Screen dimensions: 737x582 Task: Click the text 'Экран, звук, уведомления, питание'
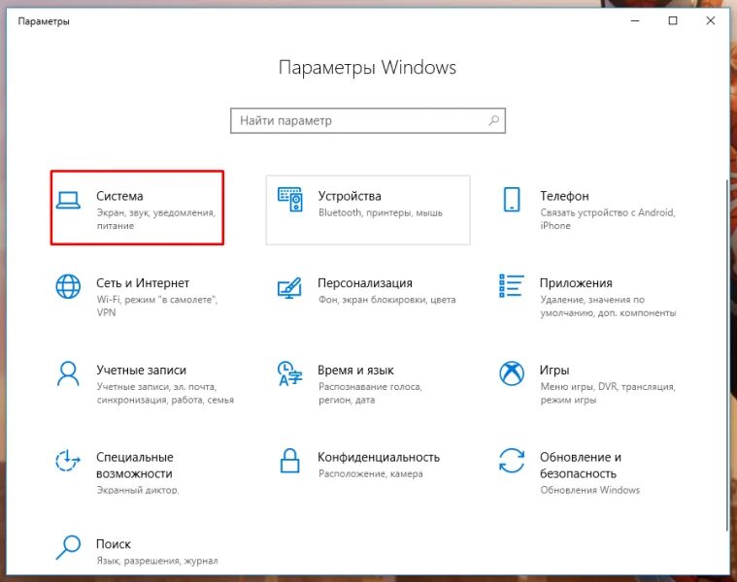coord(156,219)
